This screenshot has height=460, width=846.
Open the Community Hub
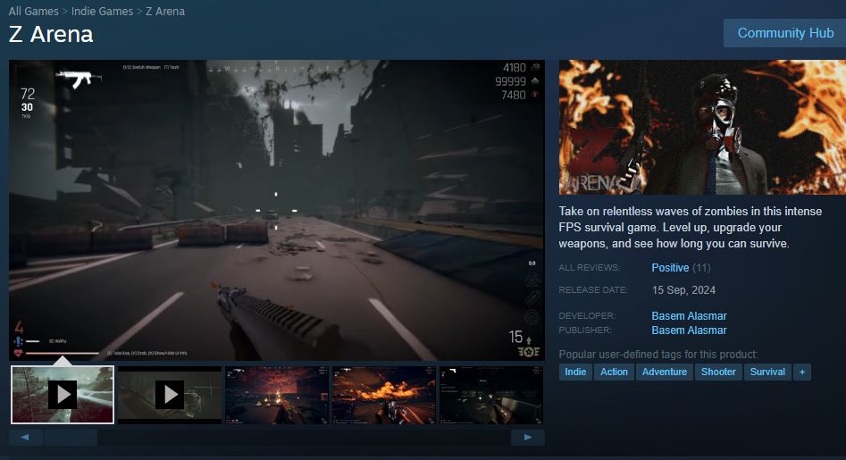[x=785, y=33]
